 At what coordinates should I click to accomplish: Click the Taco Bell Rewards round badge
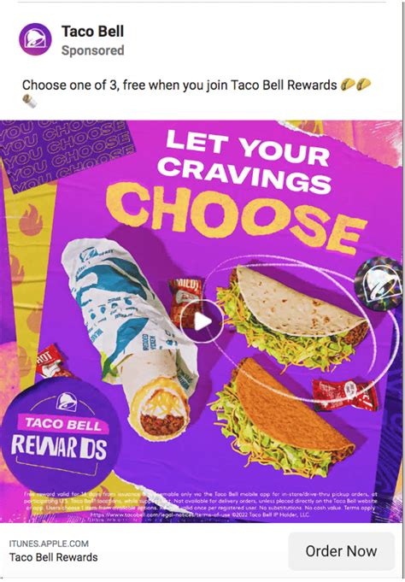(x=61, y=434)
